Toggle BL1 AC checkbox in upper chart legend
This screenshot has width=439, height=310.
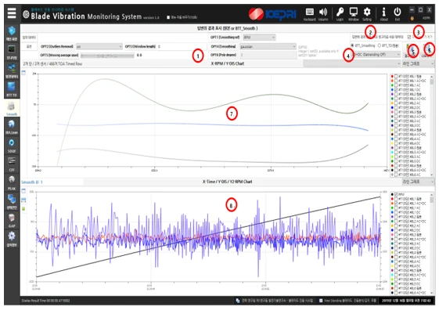point(396,85)
